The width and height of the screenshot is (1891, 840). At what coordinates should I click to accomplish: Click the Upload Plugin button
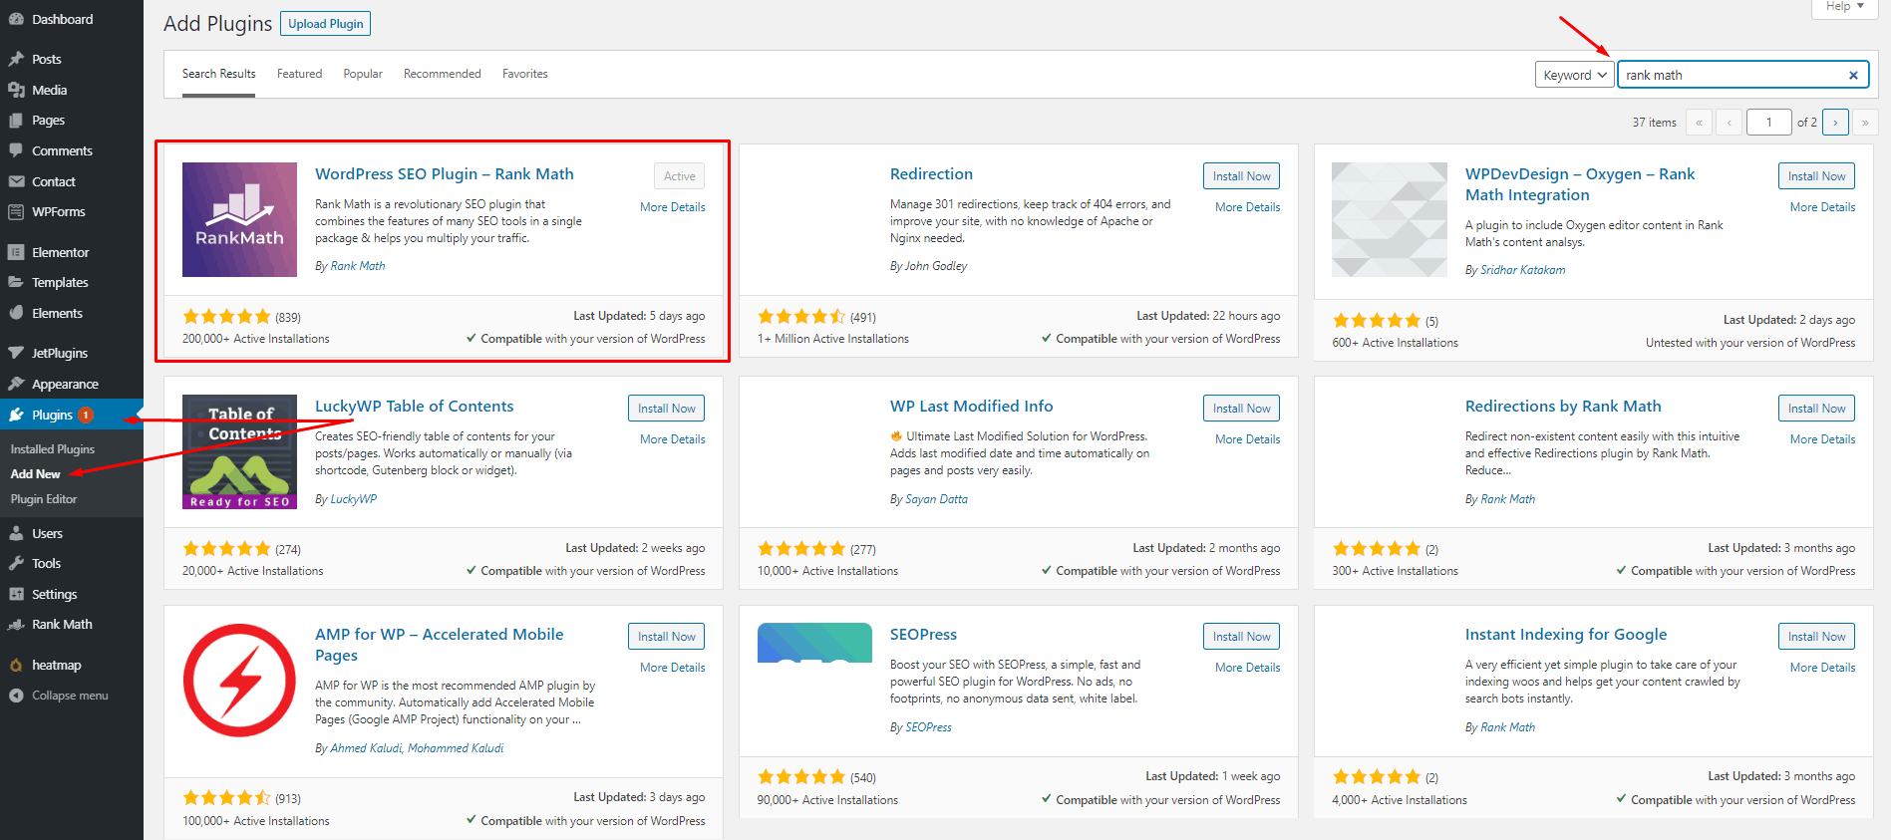tap(326, 23)
